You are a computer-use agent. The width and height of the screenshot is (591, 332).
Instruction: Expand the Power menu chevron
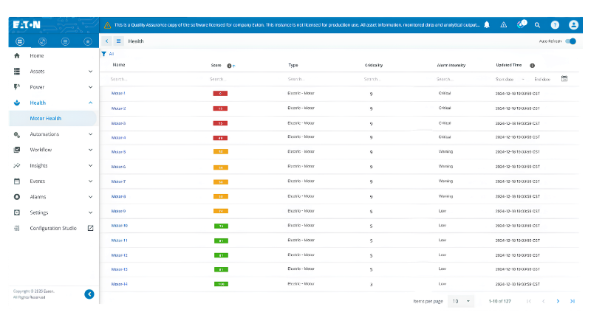[90, 87]
